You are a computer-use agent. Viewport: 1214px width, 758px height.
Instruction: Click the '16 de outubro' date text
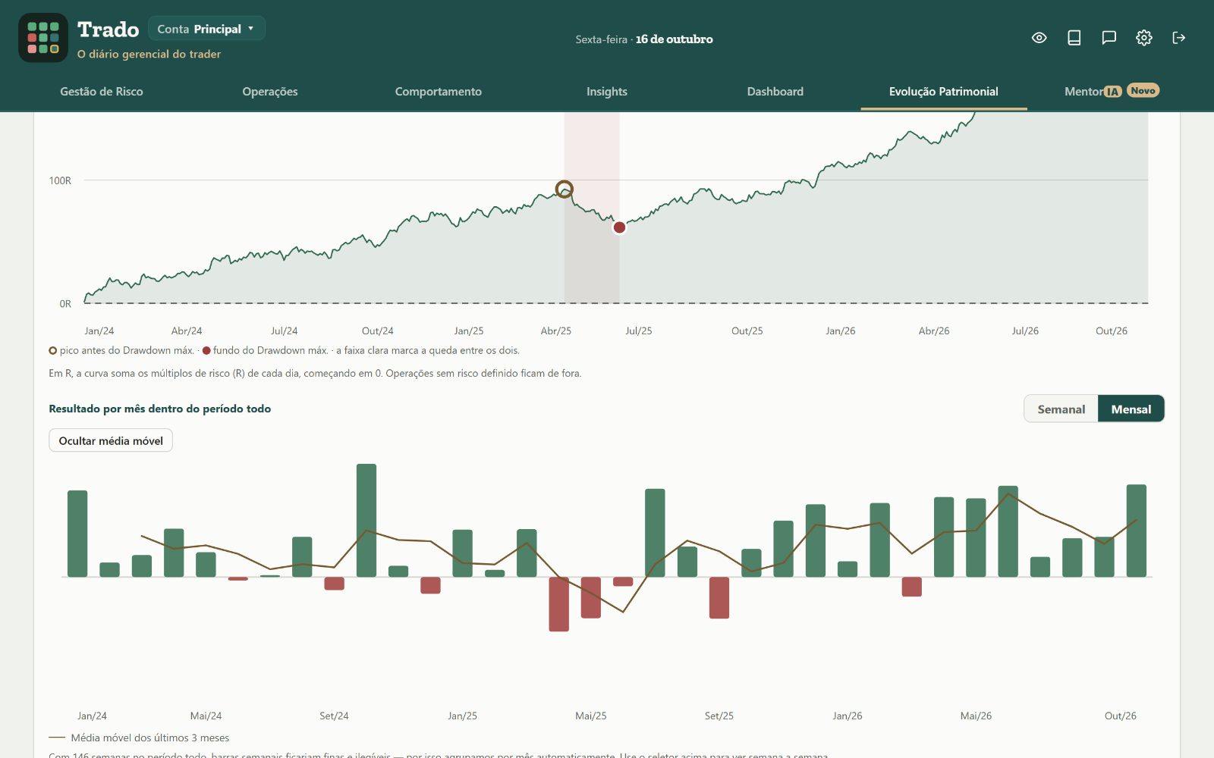click(x=674, y=39)
